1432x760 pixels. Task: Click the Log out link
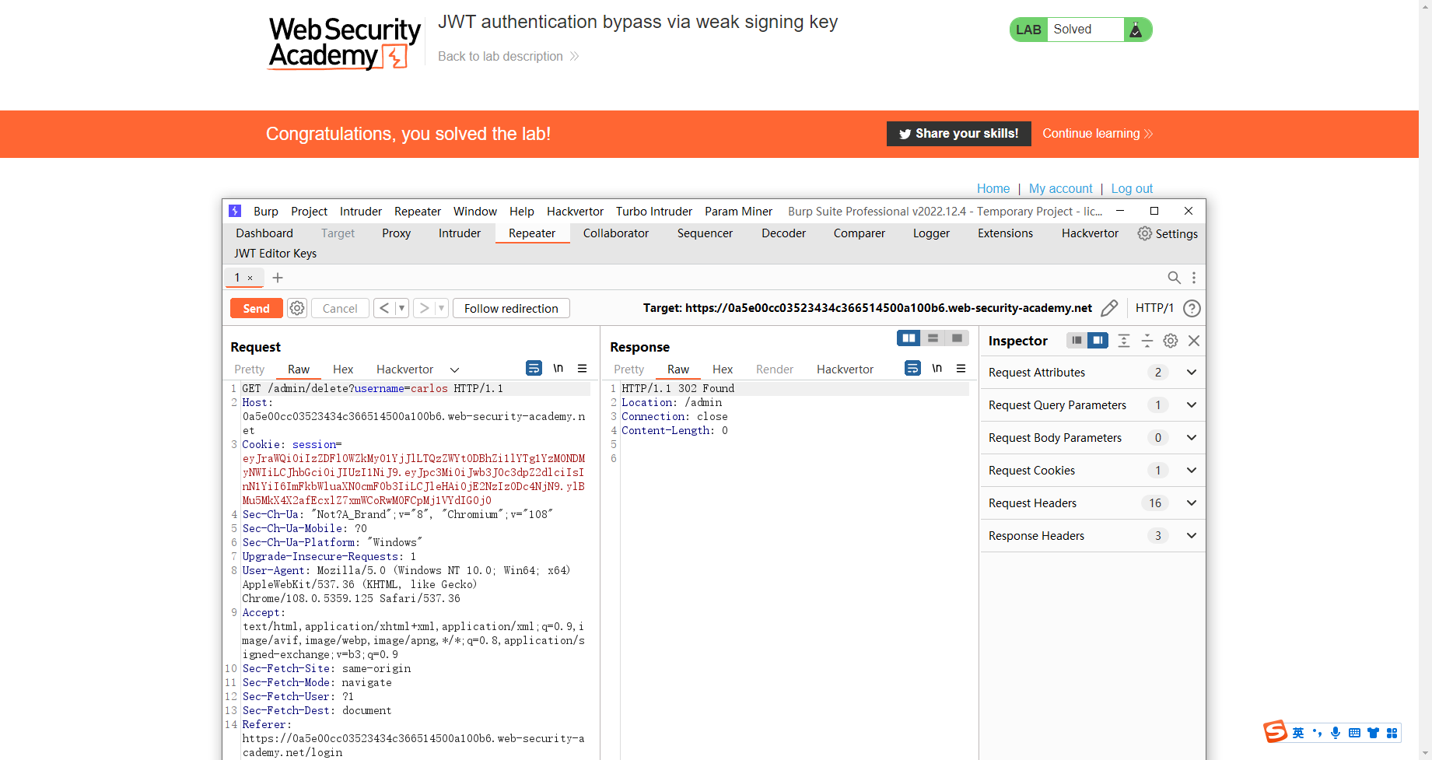point(1132,188)
